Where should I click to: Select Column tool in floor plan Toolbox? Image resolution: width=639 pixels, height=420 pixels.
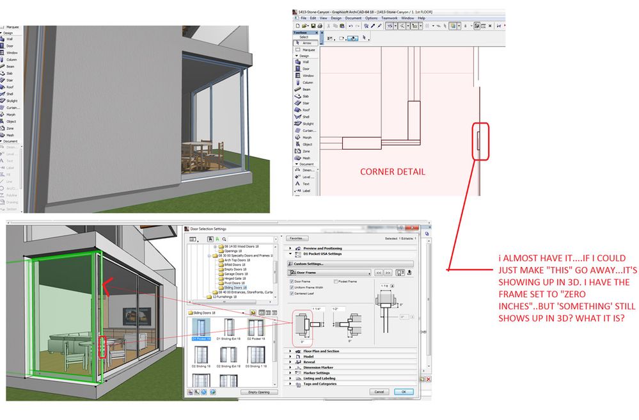point(304,83)
